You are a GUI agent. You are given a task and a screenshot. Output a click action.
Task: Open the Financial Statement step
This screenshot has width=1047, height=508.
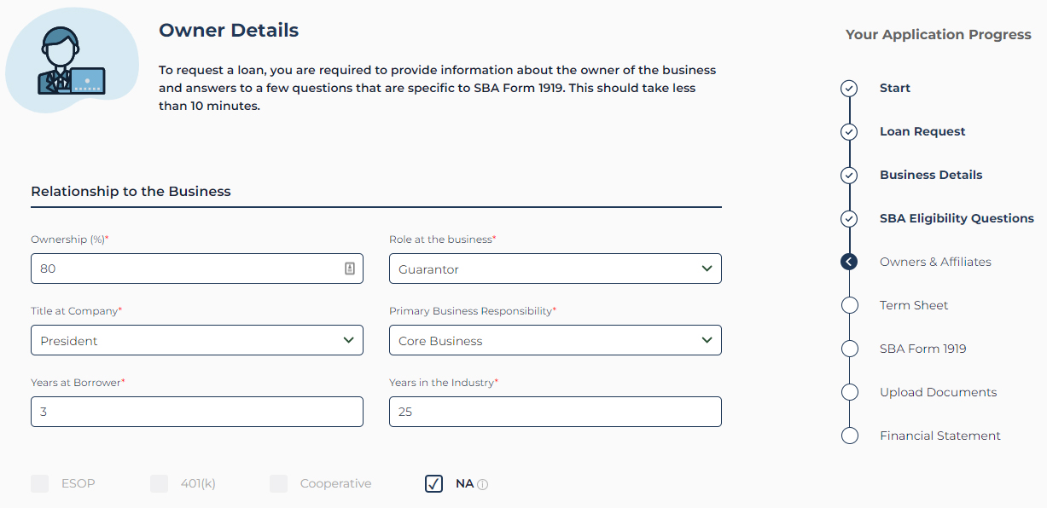[x=940, y=436]
